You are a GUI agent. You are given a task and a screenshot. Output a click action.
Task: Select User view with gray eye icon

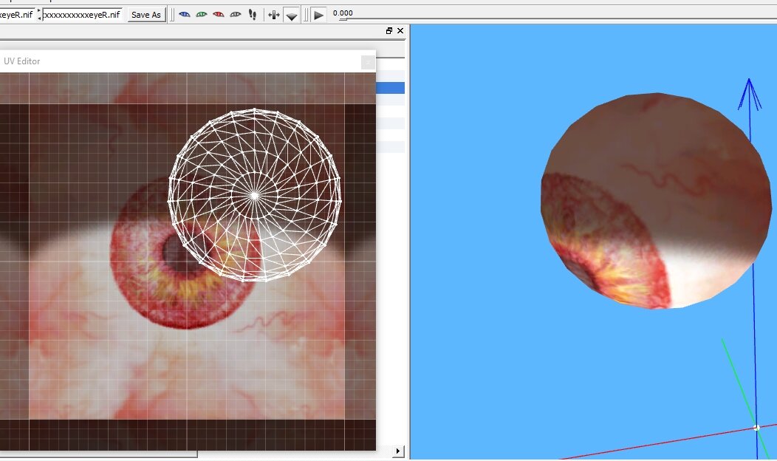click(x=236, y=14)
